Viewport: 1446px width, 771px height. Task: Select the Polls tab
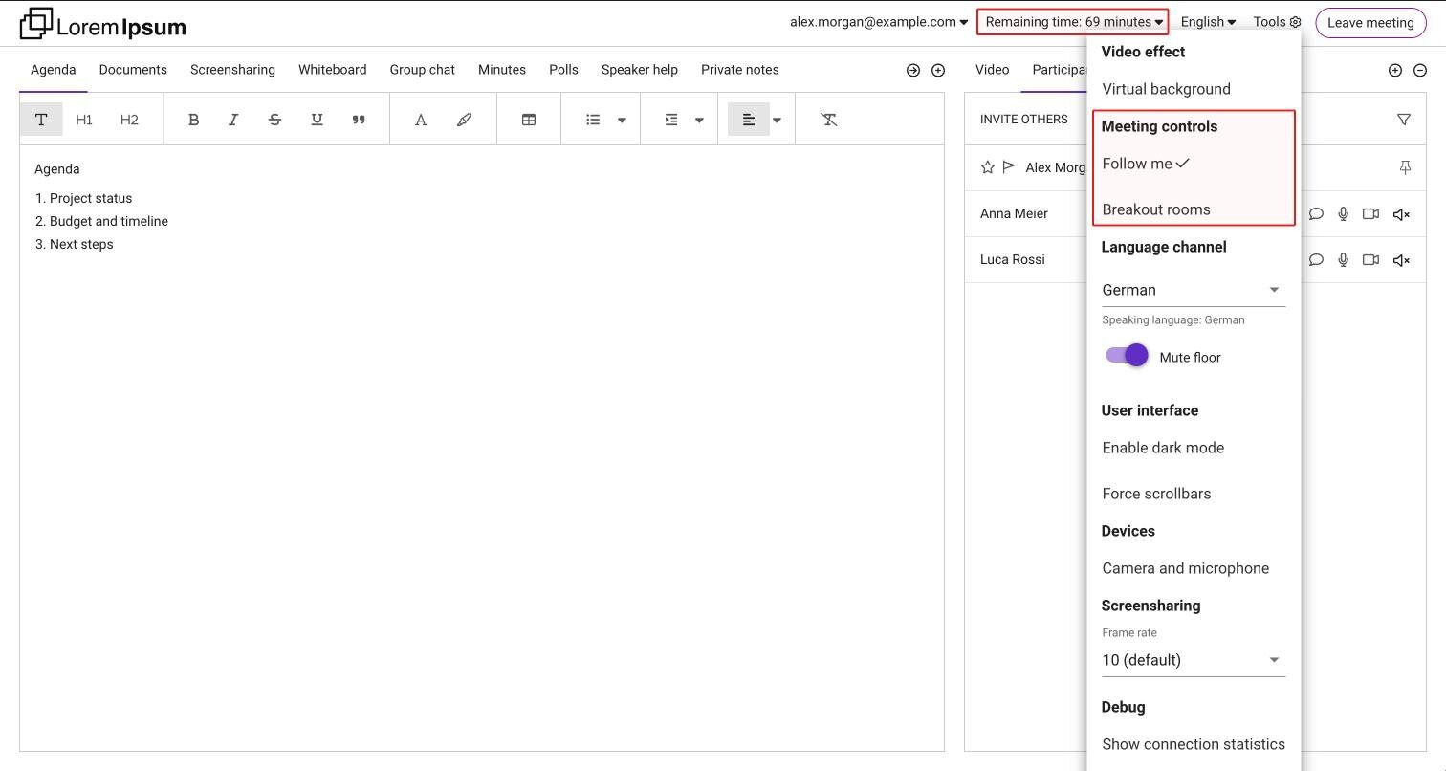coord(563,70)
